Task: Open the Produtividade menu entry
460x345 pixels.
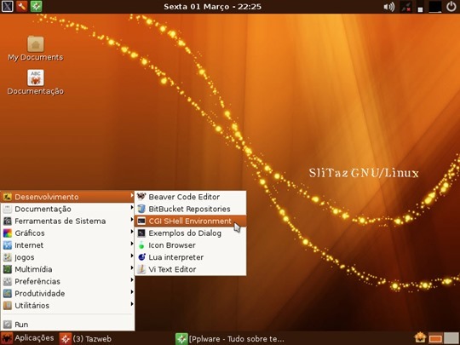Action: (67, 293)
